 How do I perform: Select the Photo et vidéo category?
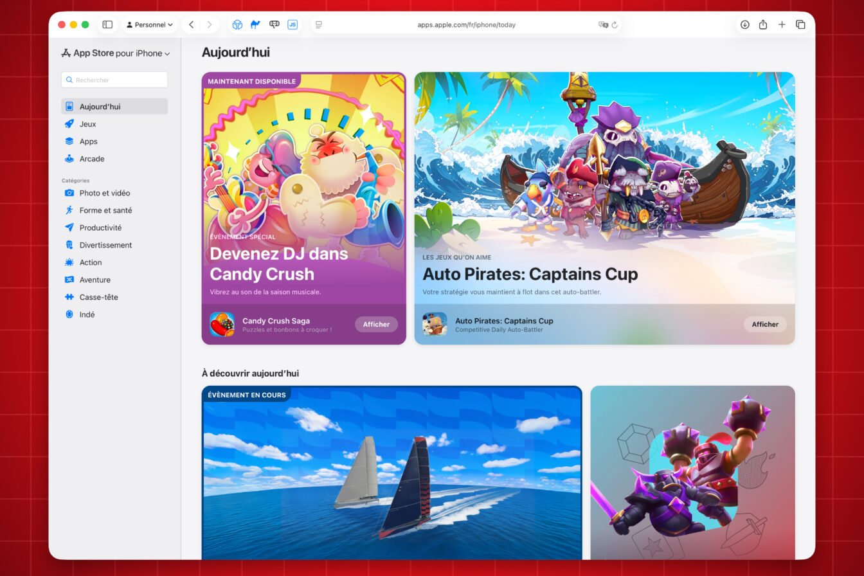pyautogui.click(x=104, y=192)
